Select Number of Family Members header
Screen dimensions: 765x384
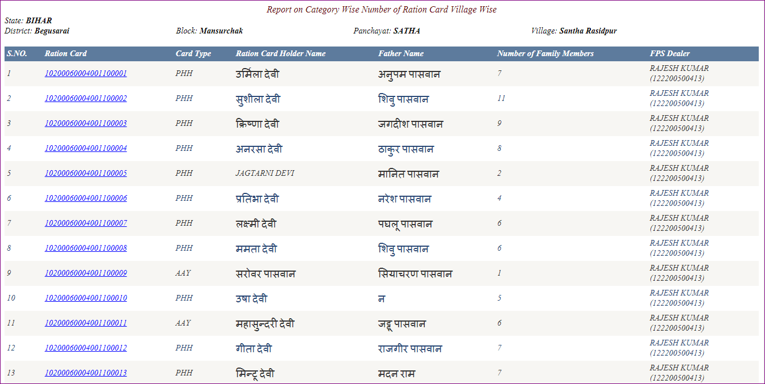click(x=545, y=54)
